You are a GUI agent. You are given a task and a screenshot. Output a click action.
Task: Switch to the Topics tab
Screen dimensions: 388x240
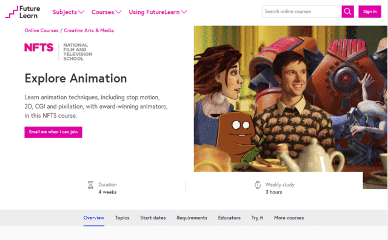(x=122, y=218)
